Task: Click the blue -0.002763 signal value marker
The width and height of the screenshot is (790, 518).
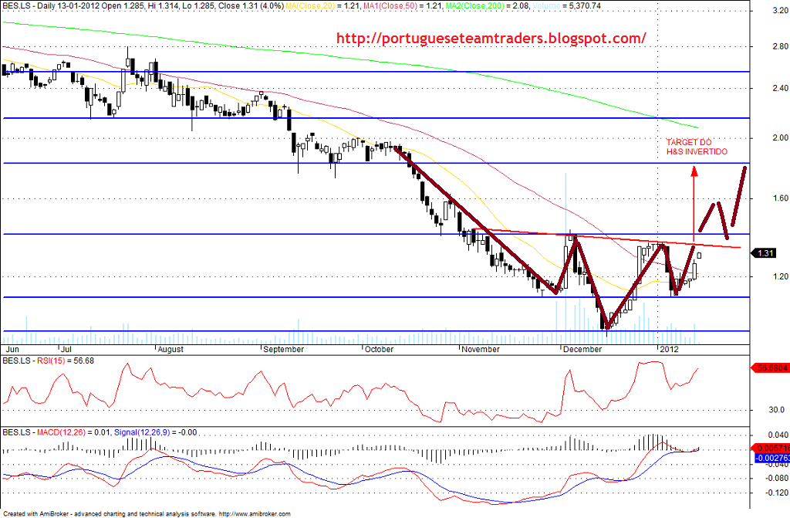Action: tap(771, 458)
